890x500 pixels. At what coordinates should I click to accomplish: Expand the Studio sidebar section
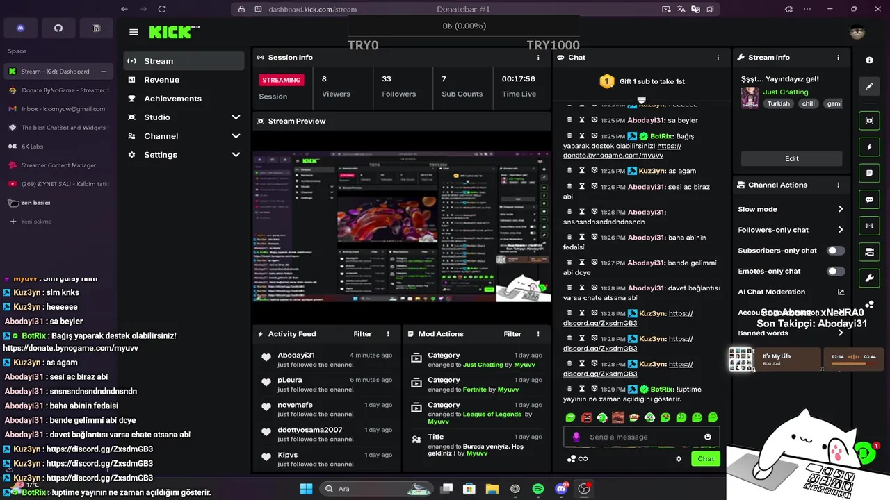(236, 117)
